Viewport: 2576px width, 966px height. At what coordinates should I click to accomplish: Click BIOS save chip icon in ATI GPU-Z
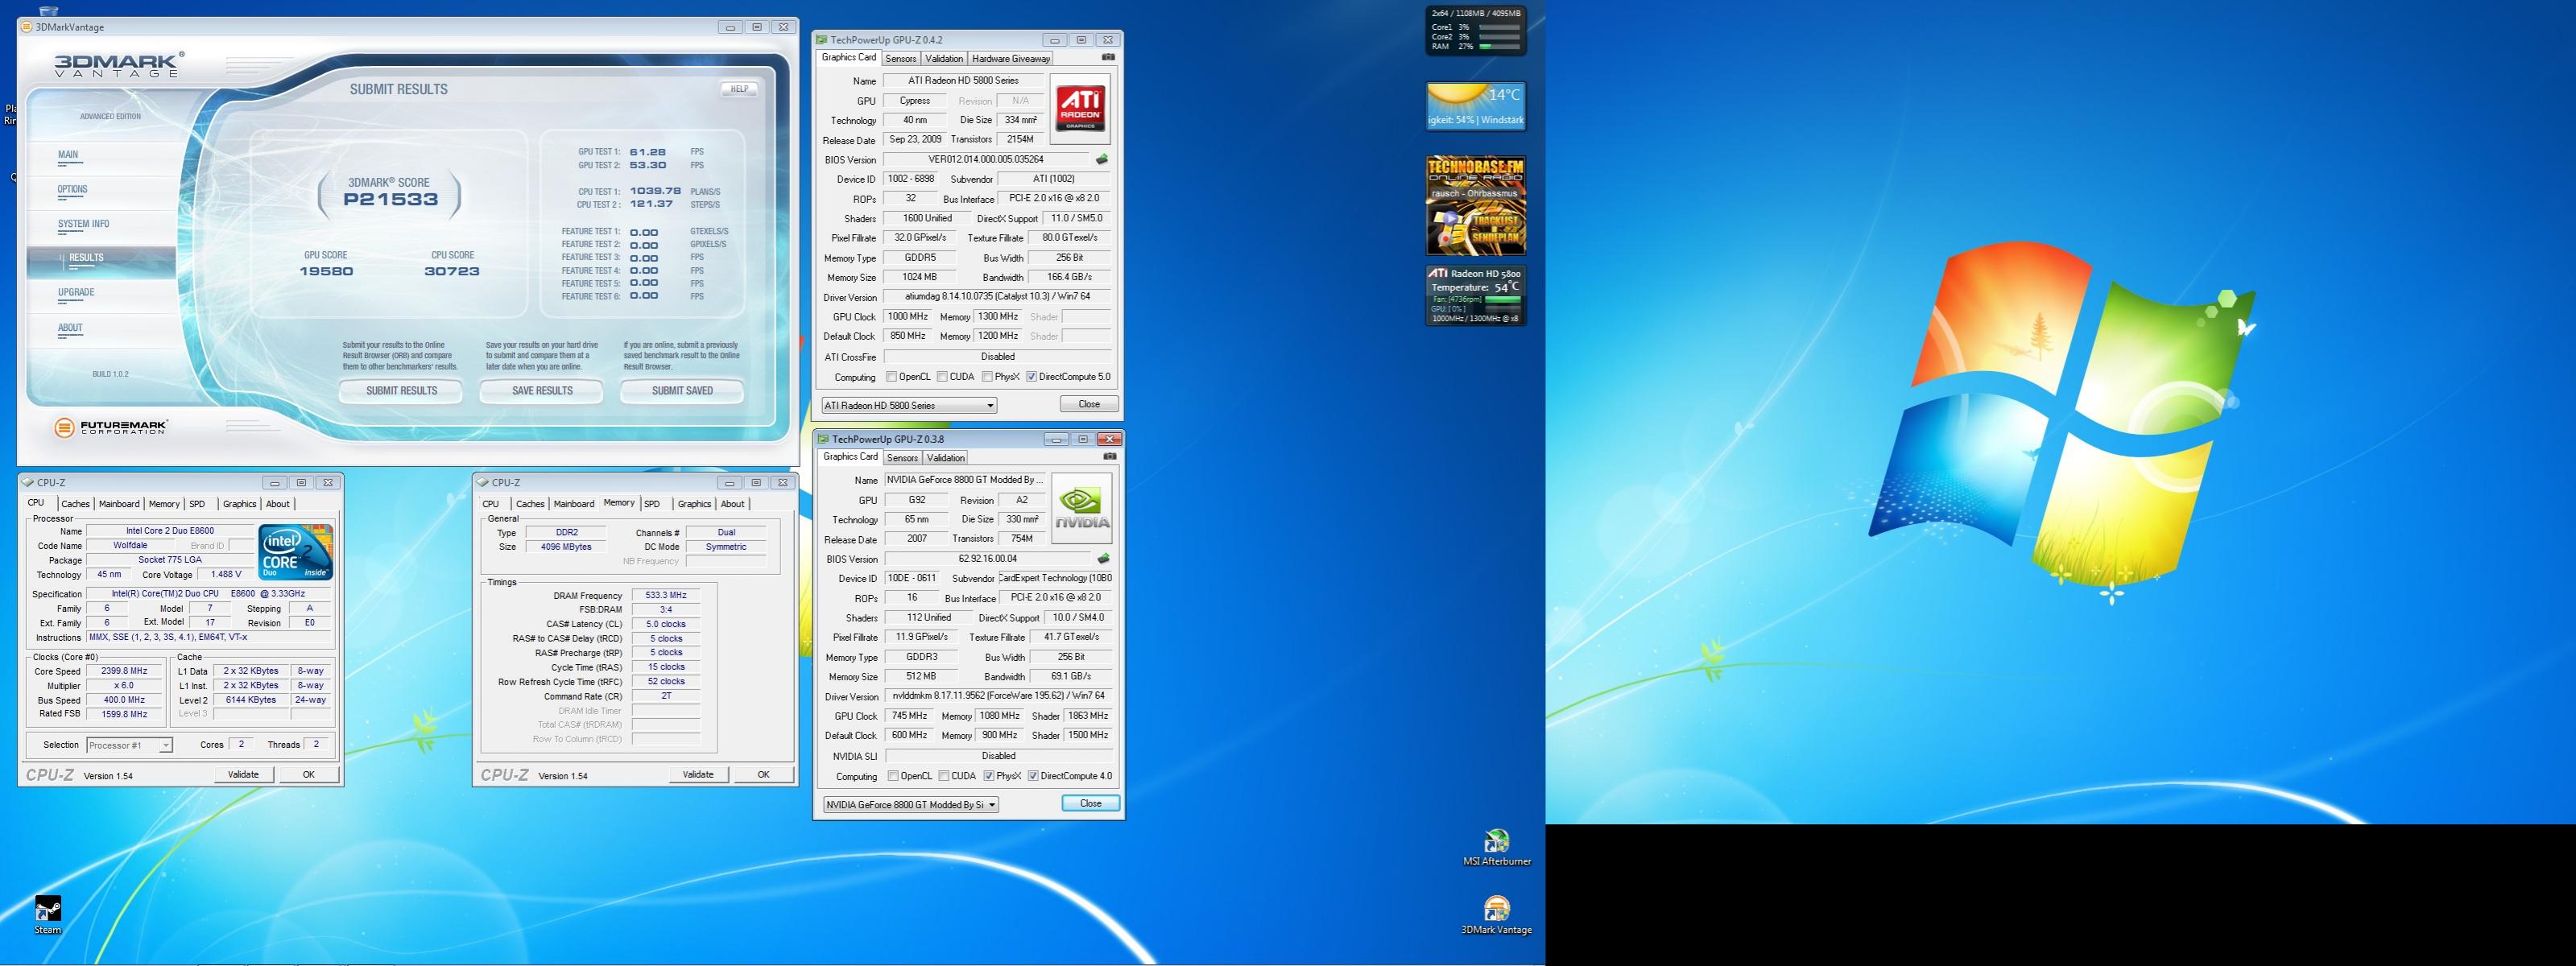[x=1102, y=159]
